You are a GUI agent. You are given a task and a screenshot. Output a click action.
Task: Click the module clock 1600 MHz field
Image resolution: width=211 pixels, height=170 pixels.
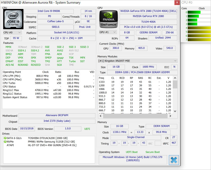[148, 67]
